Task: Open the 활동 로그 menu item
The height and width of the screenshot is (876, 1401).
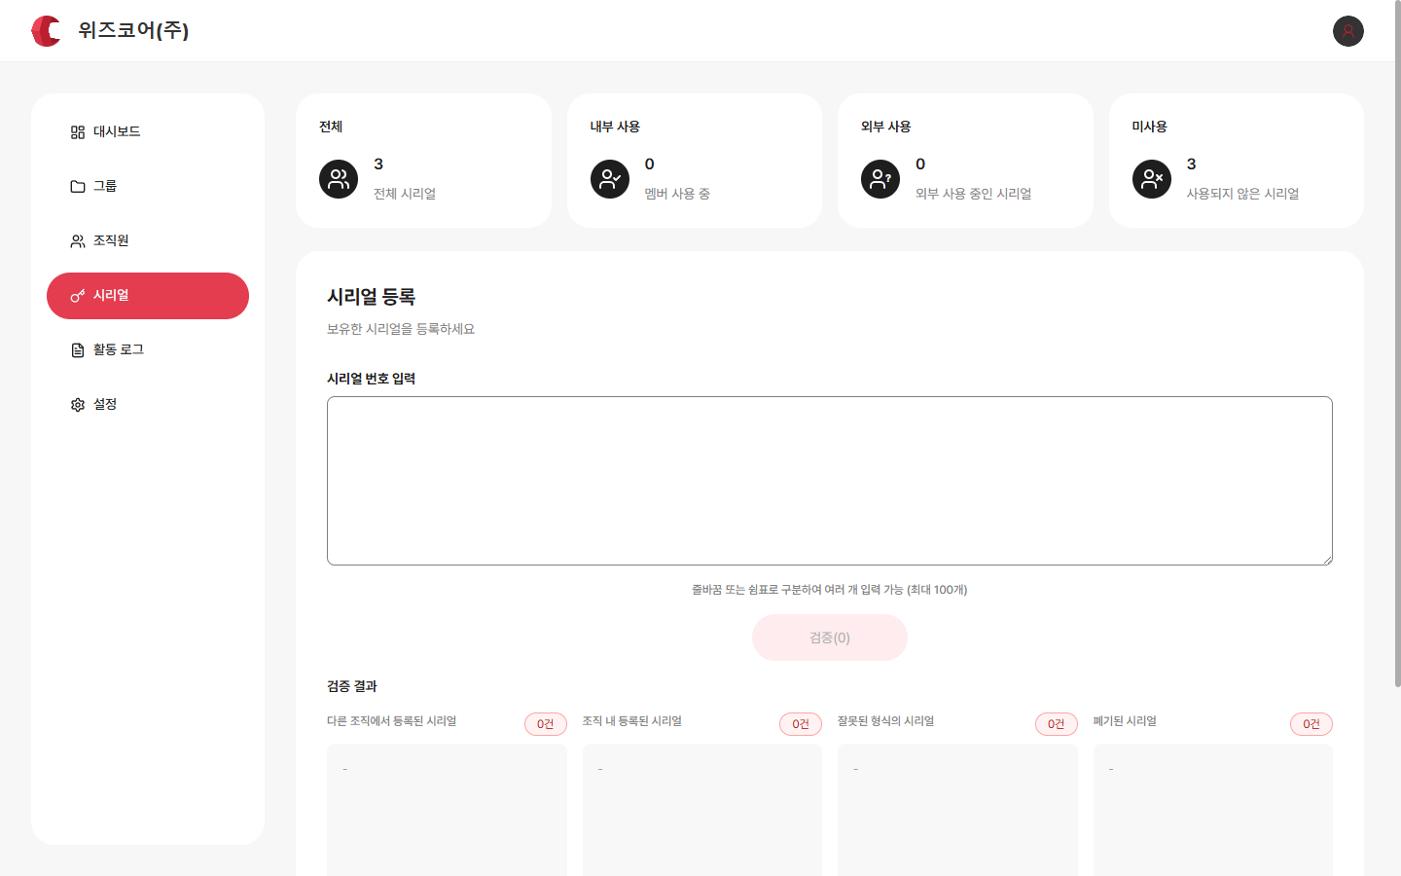Action: point(148,350)
